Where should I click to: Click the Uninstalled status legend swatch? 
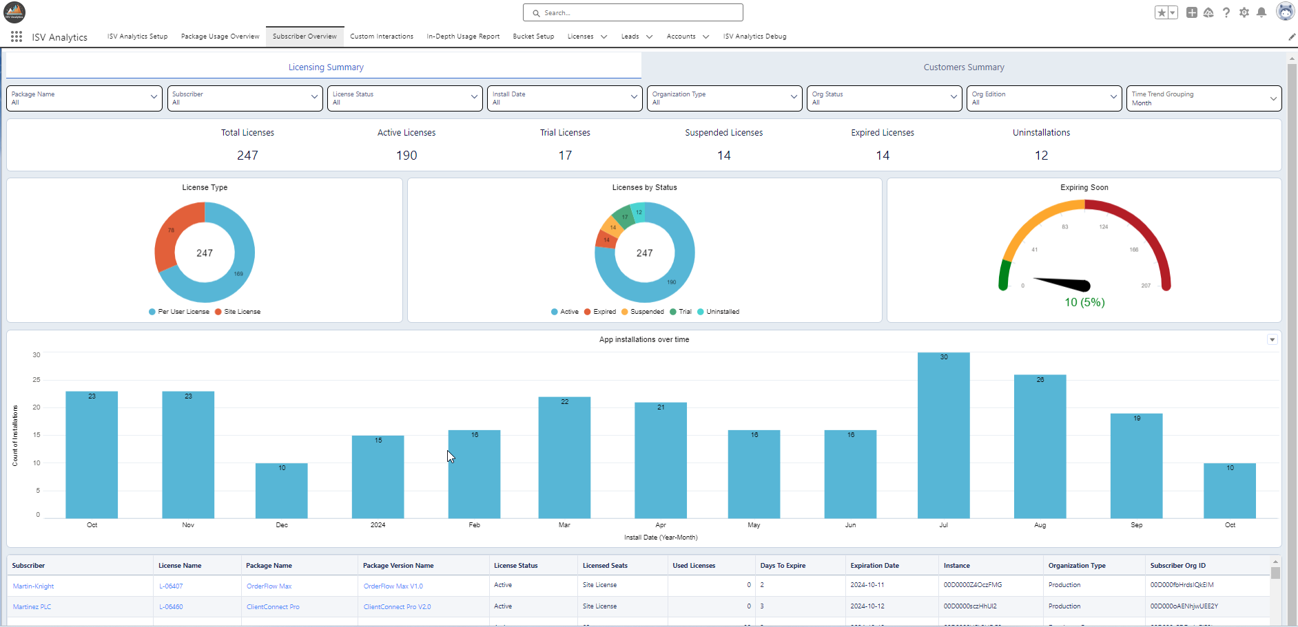click(x=701, y=312)
